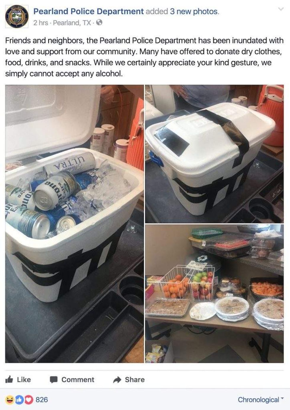Click the Share arrow icon
This screenshot has height=410, width=290.
pos(117,380)
